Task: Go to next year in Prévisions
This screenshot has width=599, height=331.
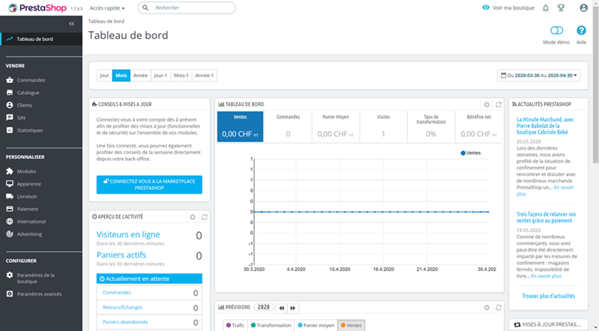Action: click(x=293, y=308)
